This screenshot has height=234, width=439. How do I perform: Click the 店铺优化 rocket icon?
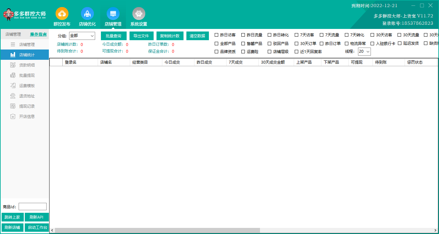pyautogui.click(x=87, y=14)
